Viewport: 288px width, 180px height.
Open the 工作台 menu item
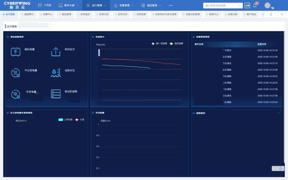[x=45, y=5]
